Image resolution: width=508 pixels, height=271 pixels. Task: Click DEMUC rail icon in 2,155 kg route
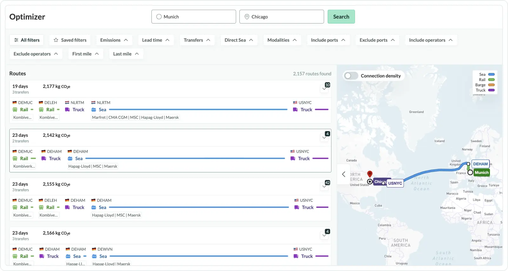[x=15, y=208]
